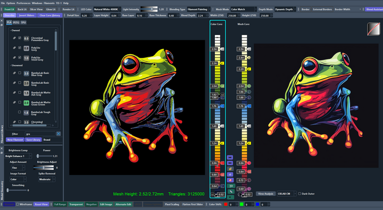
Task: Click the link icon beside Chrominal Penumbra Gray
Action: point(14,38)
